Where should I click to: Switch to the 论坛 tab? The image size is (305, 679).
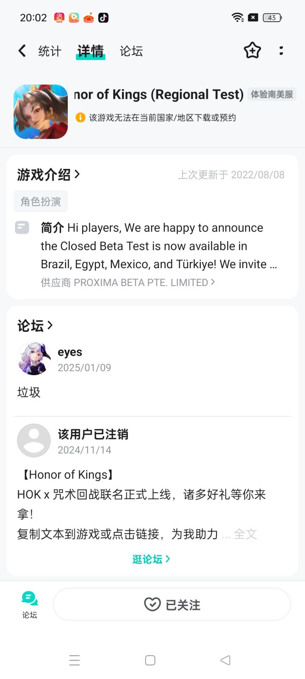131,51
